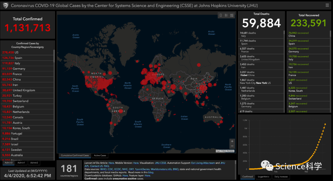Select the 82,543 China row
Image resolution: width=333 pixels, height=181 pixels.
click(x=27, y=79)
